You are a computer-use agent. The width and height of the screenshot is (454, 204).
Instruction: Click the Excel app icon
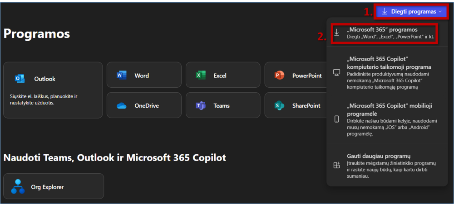tap(200, 76)
